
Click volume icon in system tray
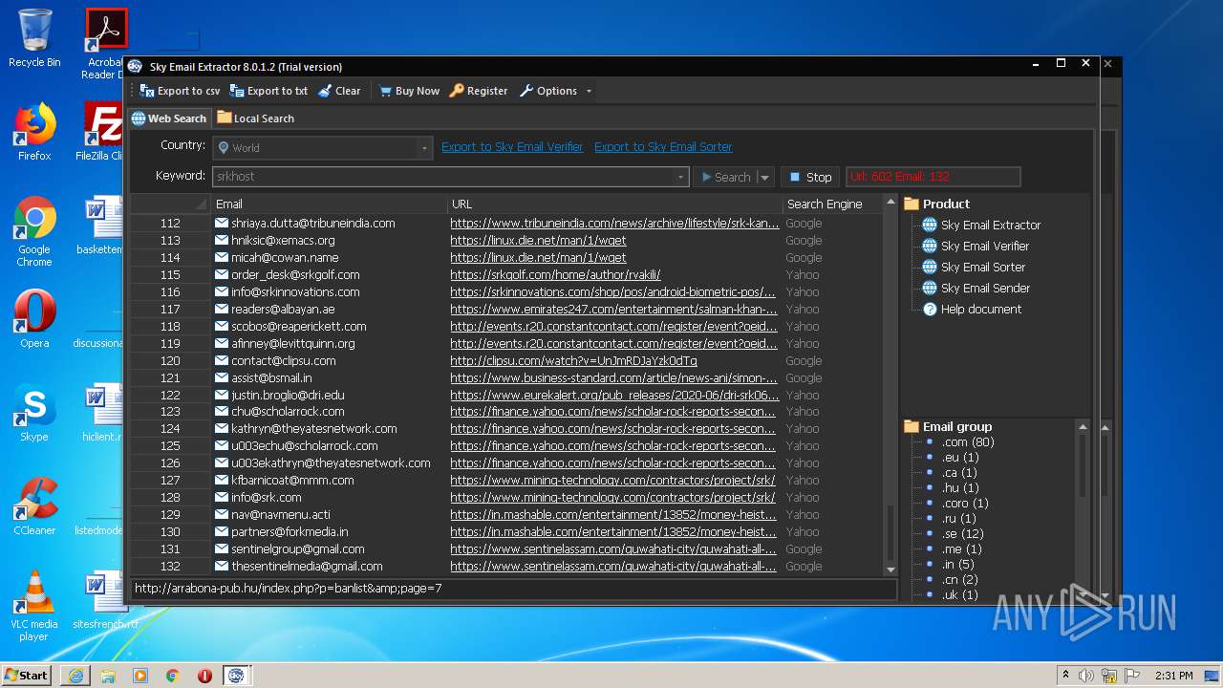[x=1086, y=676]
